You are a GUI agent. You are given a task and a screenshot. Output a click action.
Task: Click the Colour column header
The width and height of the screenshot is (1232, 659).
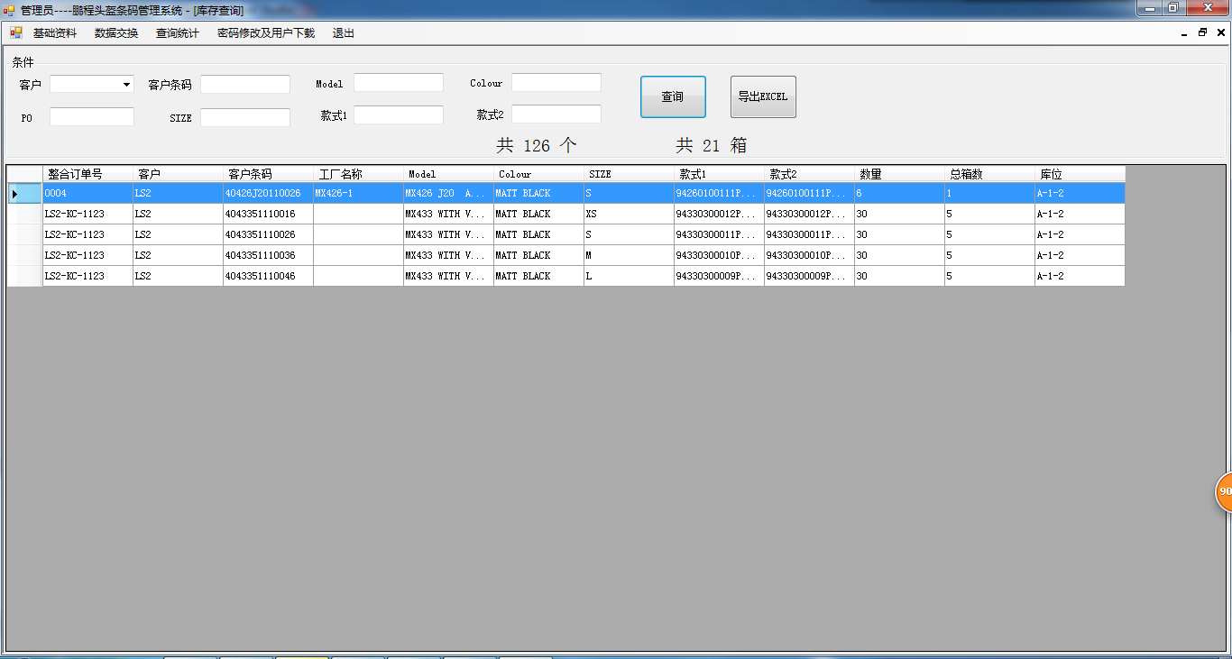538,174
